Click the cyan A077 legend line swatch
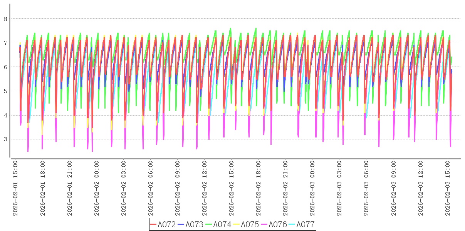Screen dimensions: 465x231 (x=292, y=224)
